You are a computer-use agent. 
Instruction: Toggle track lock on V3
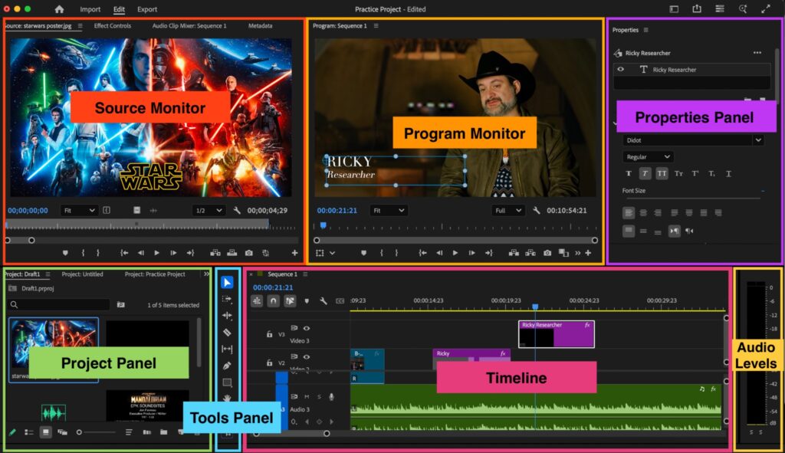pyautogui.click(x=269, y=334)
